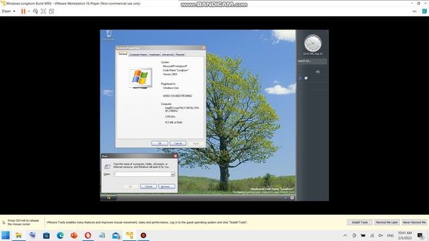Close the Run dialog
429x241 pixels.
pos(176,156)
